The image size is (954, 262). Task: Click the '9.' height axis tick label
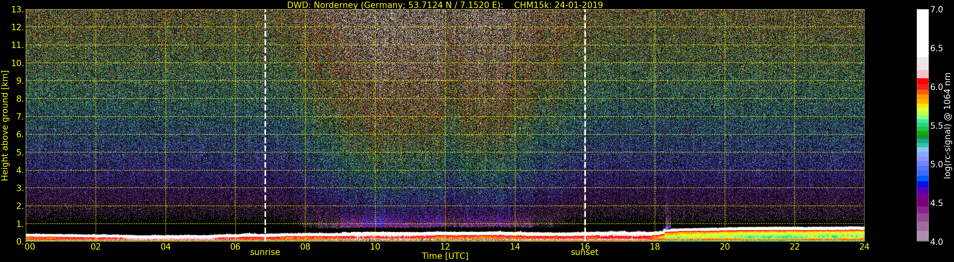pyautogui.click(x=20, y=81)
